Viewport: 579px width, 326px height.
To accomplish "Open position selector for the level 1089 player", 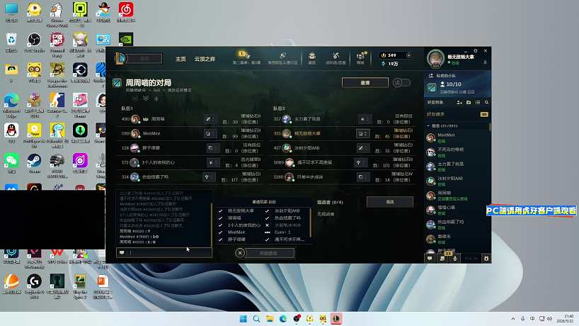I will [x=360, y=162].
